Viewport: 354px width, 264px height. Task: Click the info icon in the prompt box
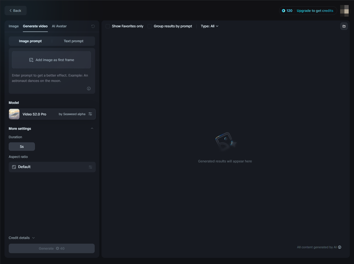89,88
